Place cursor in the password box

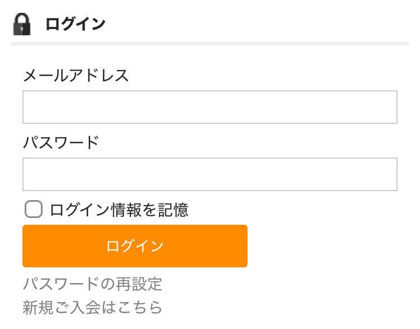point(209,174)
